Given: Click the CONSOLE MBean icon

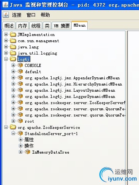Looking at the screenshot, I should coord(20,65).
